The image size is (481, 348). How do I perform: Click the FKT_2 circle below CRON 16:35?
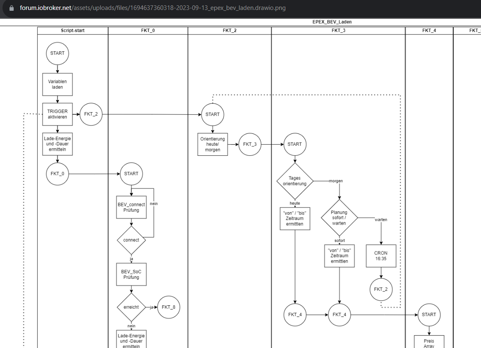pos(381,289)
